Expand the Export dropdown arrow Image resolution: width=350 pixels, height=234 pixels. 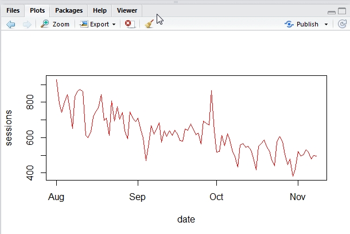click(x=114, y=24)
